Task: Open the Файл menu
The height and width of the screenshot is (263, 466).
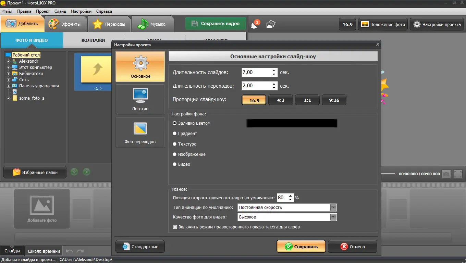Action: pyautogui.click(x=7, y=11)
